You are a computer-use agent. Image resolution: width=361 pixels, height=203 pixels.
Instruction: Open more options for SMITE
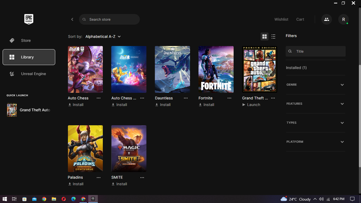[142, 178]
